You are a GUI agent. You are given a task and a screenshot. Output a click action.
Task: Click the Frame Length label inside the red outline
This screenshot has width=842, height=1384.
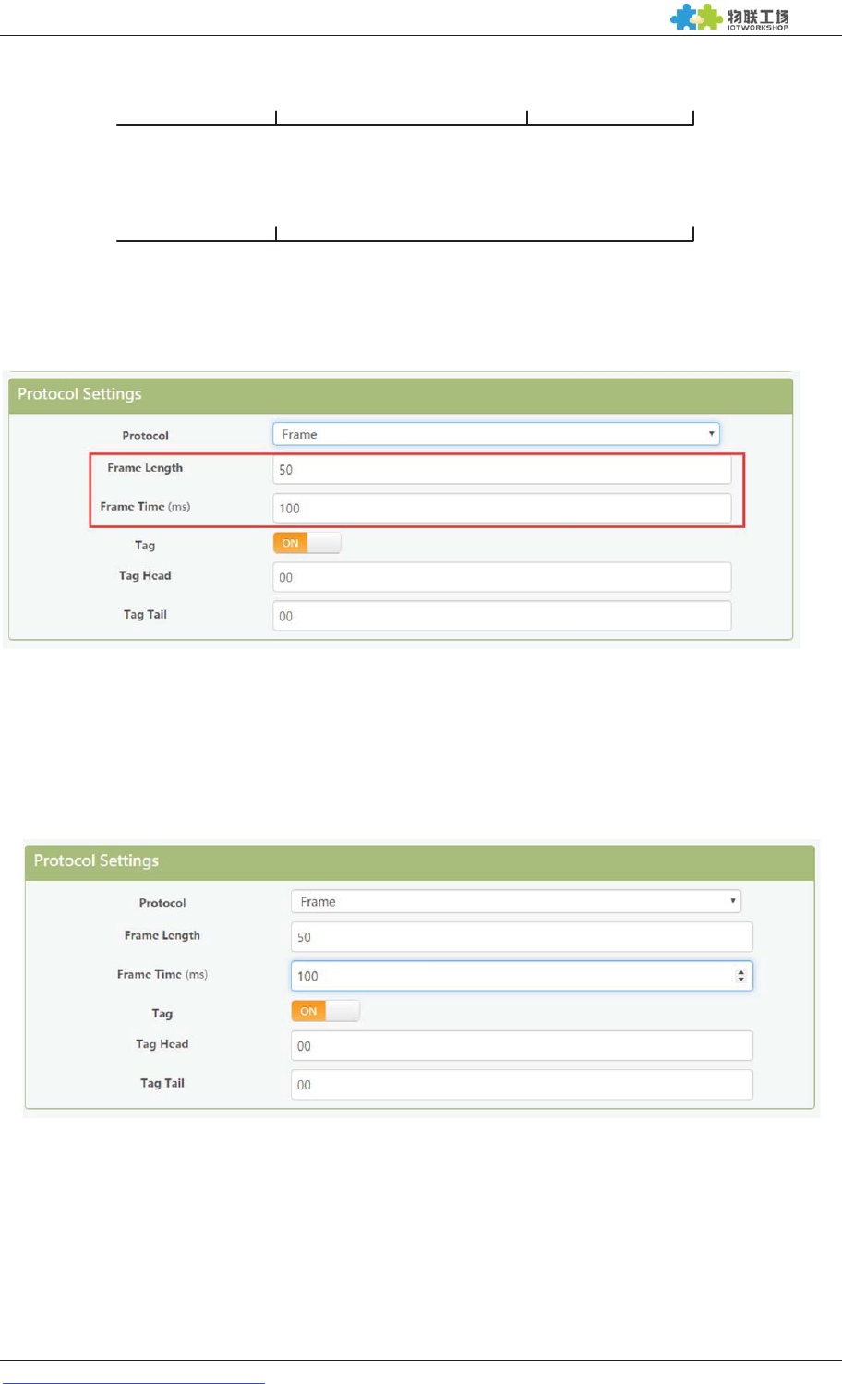(145, 468)
